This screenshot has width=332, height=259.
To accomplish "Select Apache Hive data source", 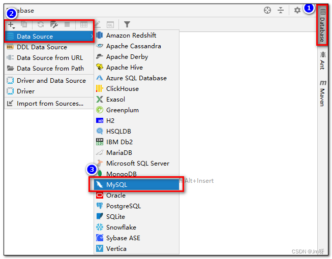I will (x=137, y=68).
